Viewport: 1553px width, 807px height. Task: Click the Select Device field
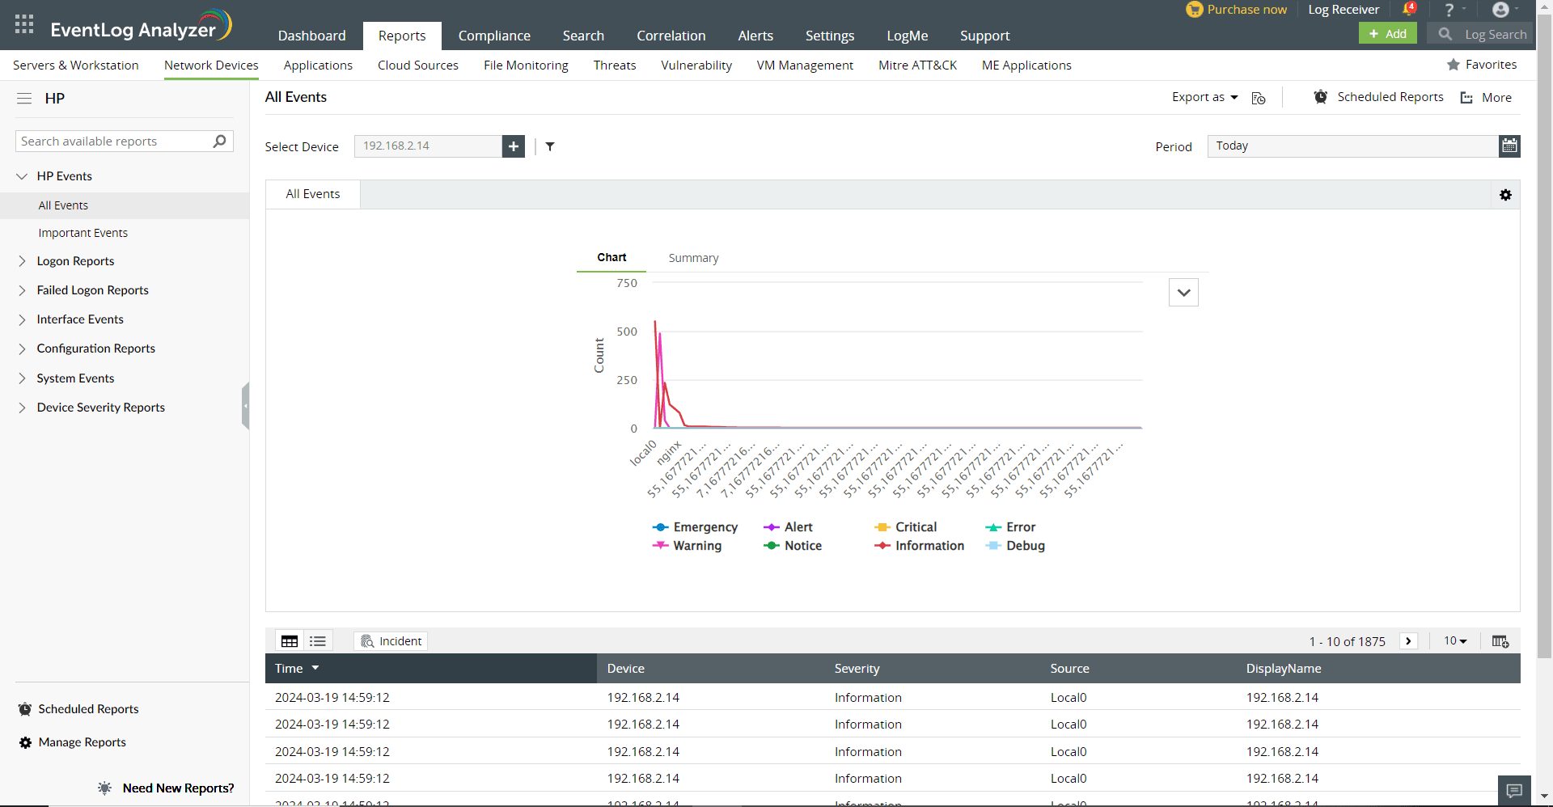[x=428, y=146]
